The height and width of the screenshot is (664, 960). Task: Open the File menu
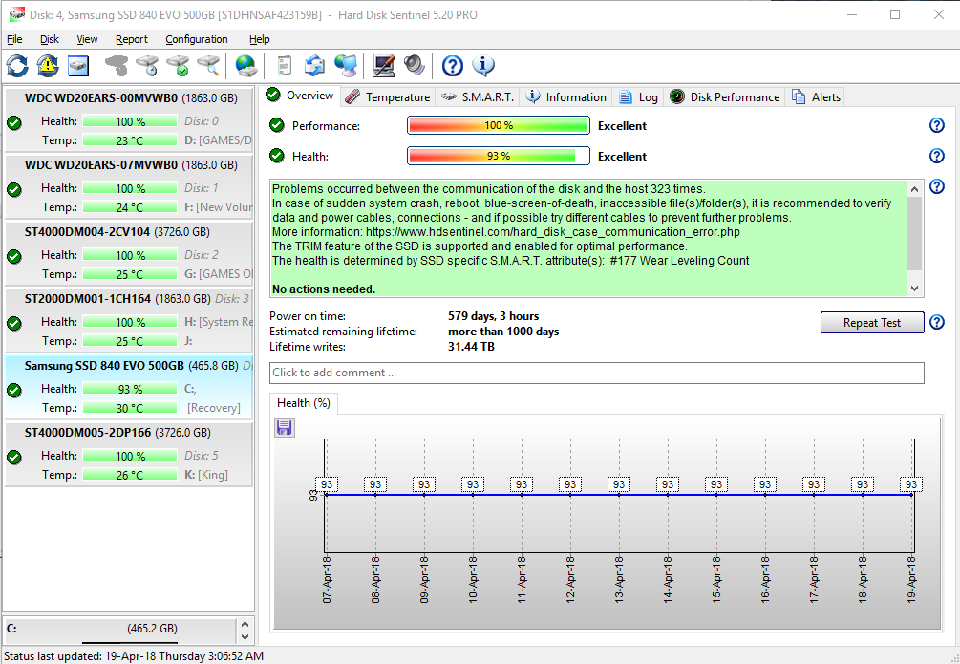point(14,39)
